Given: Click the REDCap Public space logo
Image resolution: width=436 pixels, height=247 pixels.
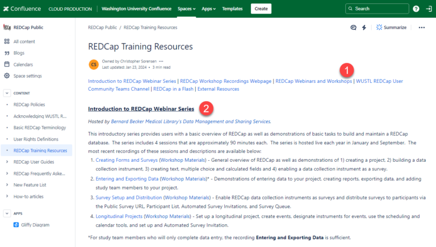Looking at the screenshot, I should click(x=7, y=27).
